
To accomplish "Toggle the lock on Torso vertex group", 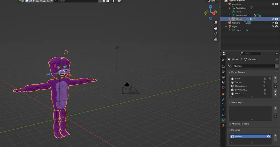I will (x=265, y=83).
